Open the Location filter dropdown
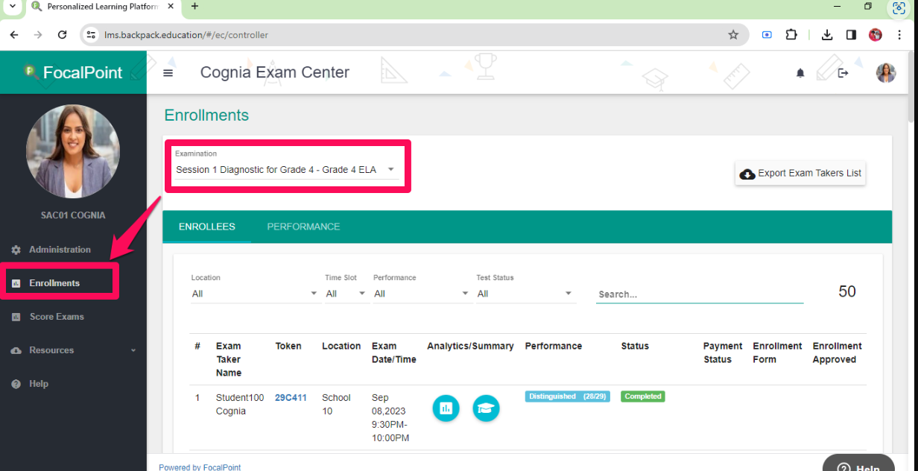Viewport: 918px width, 471px height. [x=255, y=294]
